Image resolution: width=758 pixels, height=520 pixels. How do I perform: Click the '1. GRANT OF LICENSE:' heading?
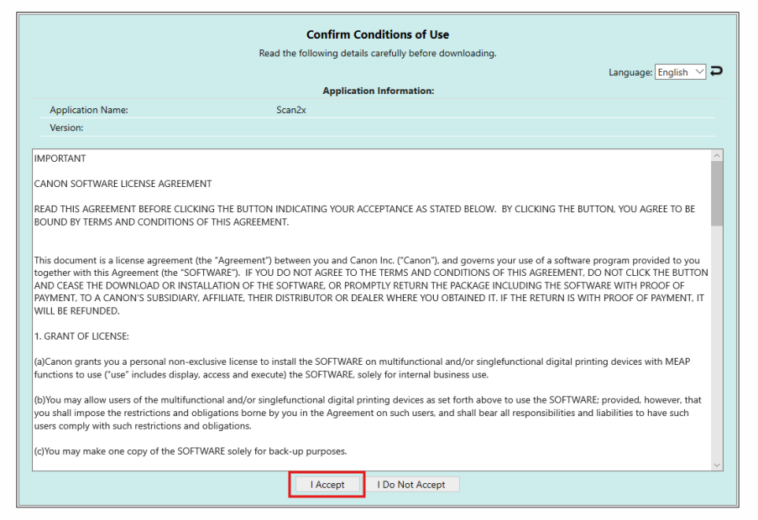pos(81,336)
